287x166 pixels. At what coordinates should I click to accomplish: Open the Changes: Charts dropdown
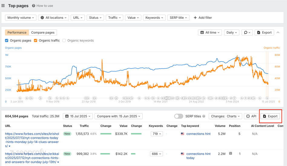(x=226, y=116)
